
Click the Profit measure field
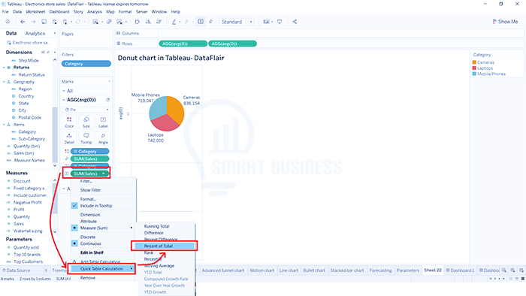pos(19,210)
